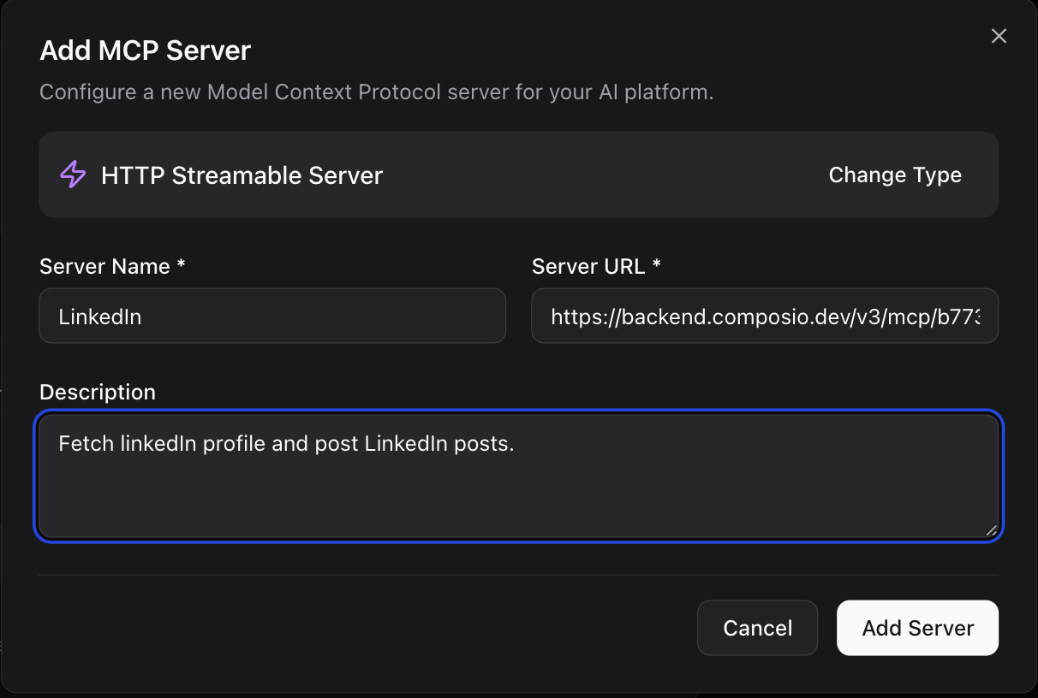Click the Server URL required label

coord(596,266)
